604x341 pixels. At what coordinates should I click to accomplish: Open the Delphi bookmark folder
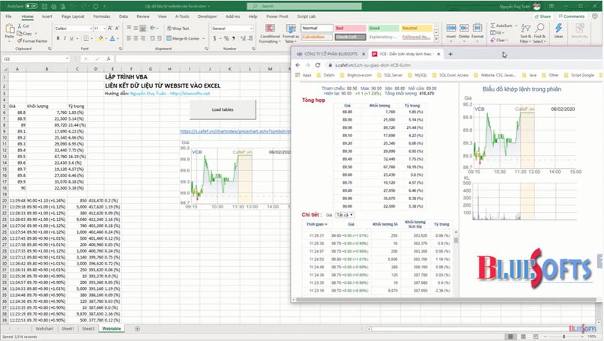[x=326, y=75]
